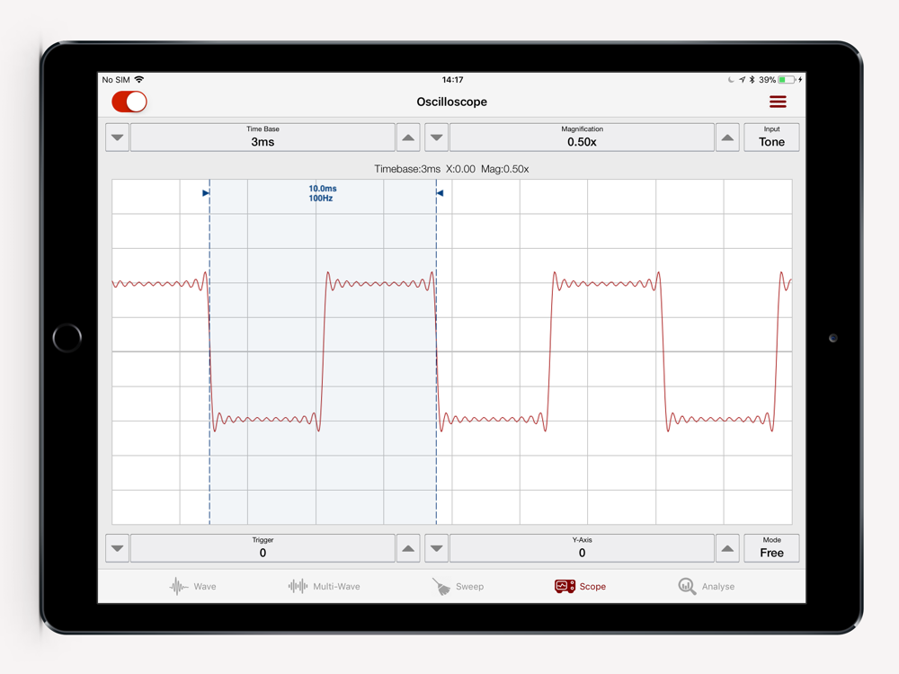This screenshot has width=899, height=674.
Task: Select the Scope tab
Action: click(x=580, y=586)
